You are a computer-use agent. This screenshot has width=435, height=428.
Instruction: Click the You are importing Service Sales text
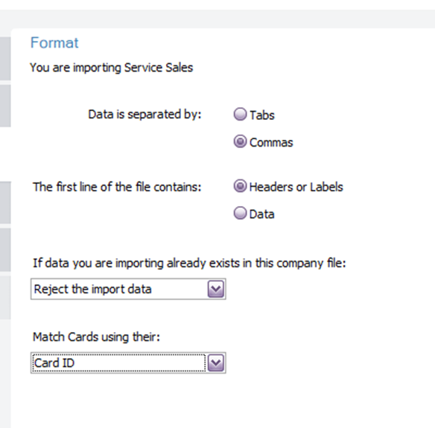tap(111, 68)
